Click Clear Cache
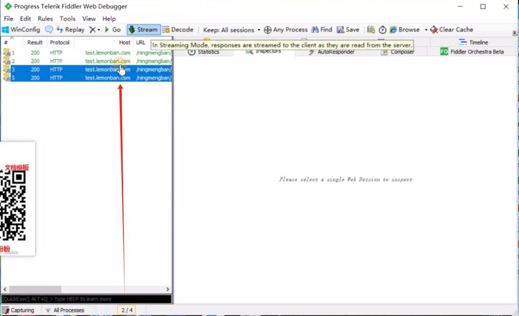 [451, 30]
